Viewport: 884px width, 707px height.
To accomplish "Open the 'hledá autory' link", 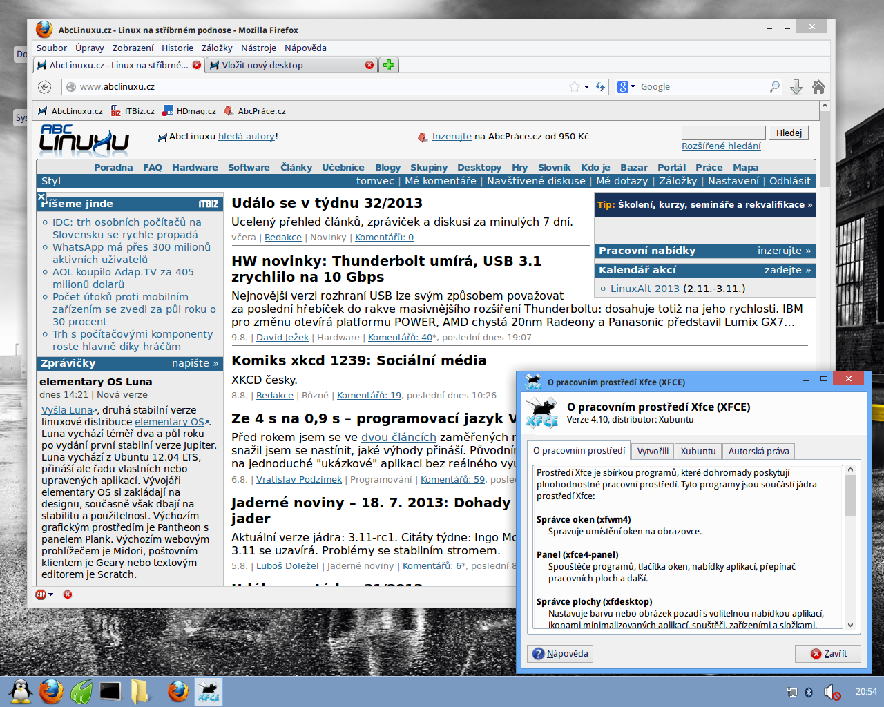I will click(247, 137).
